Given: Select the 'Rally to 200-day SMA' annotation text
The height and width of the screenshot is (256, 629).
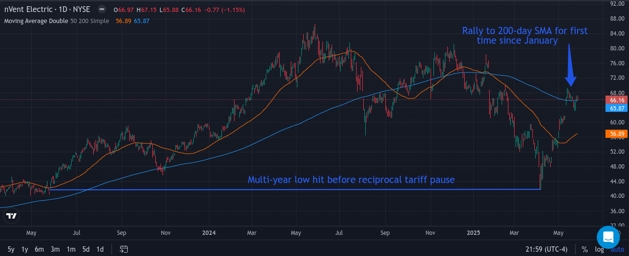Looking at the screenshot, I should tap(525, 36).
